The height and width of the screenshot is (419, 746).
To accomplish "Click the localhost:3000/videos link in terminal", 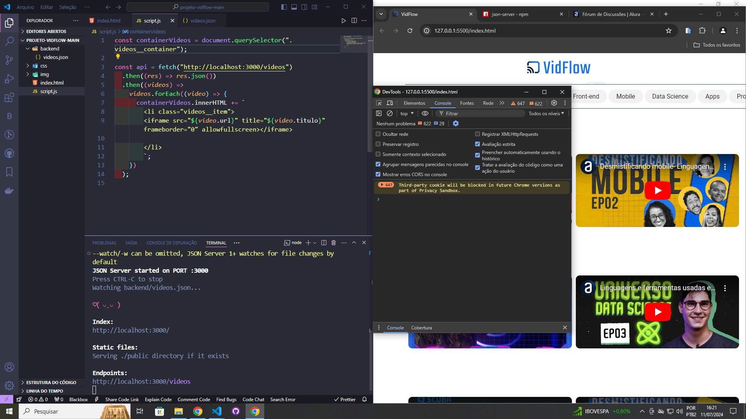I will tap(141, 381).
